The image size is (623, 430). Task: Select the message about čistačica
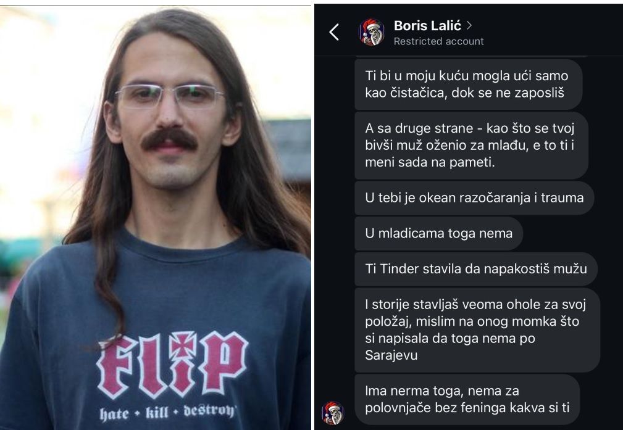(x=468, y=84)
